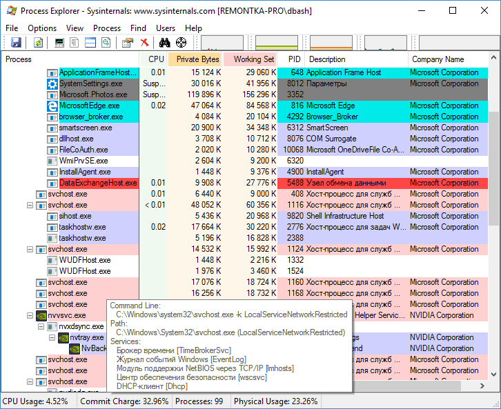The width and height of the screenshot is (501, 409).
Task: Sort by the PID column header
Action: (x=291, y=59)
